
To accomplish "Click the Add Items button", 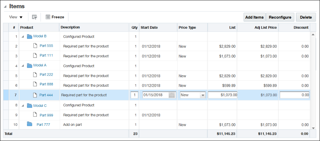I will 254,17.
